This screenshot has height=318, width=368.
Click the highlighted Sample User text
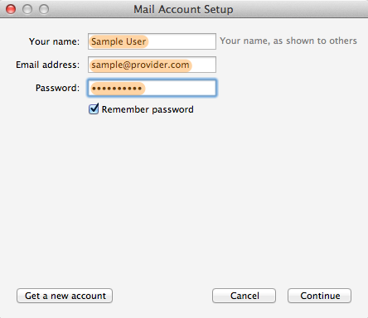(119, 41)
